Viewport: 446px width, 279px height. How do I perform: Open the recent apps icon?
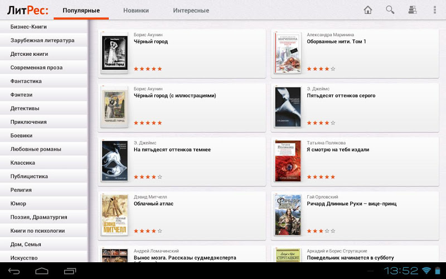[70, 271]
